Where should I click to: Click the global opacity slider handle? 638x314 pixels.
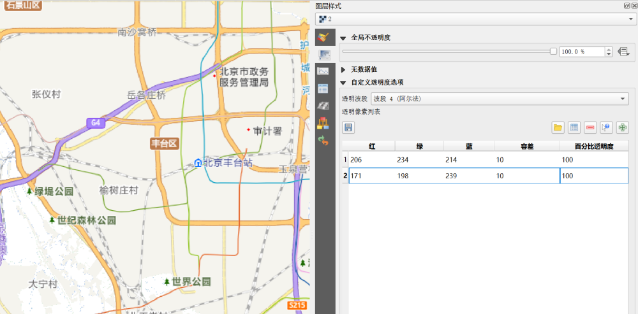553,51
